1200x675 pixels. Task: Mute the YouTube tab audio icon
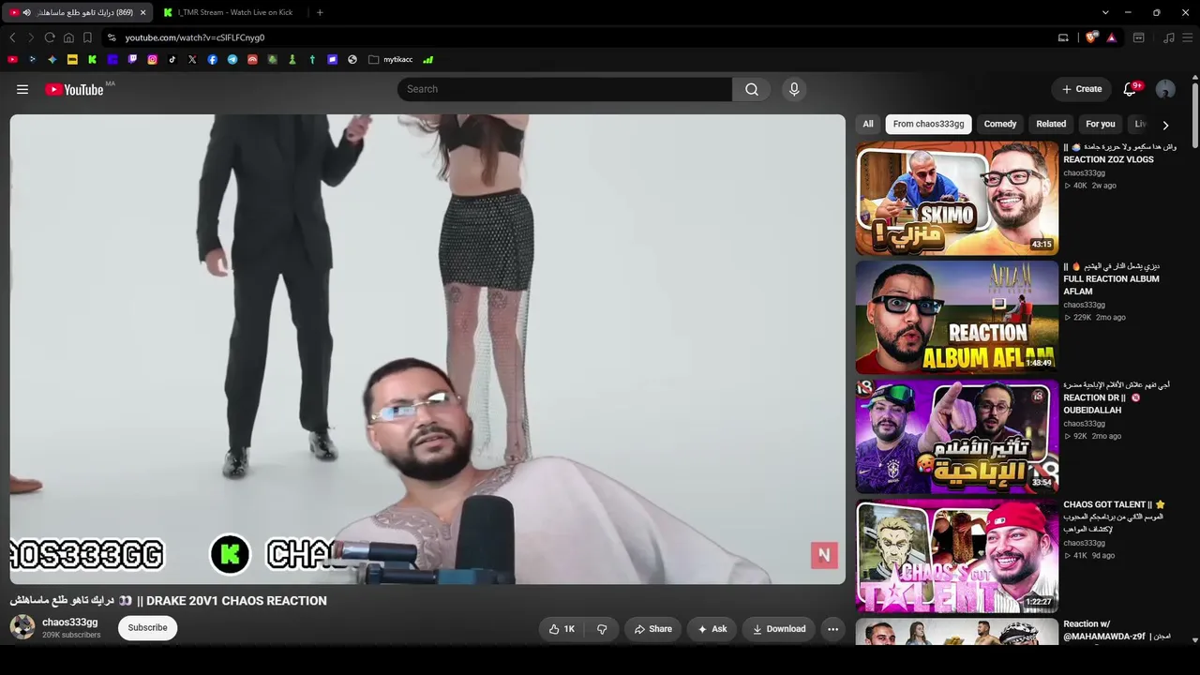pos(26,12)
